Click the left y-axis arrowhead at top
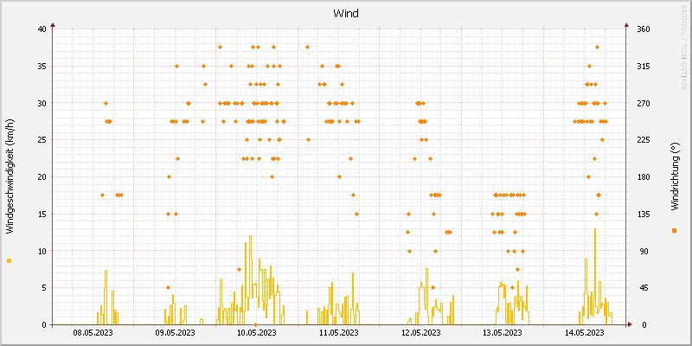692x346 pixels. 53,25
